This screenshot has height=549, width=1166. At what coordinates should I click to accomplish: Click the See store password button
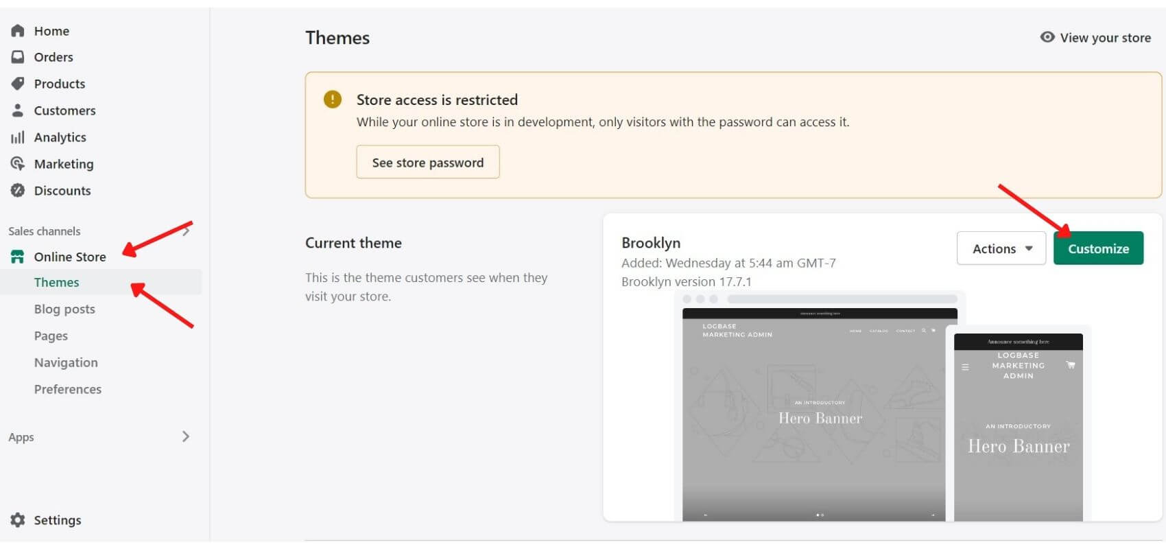pyautogui.click(x=427, y=163)
